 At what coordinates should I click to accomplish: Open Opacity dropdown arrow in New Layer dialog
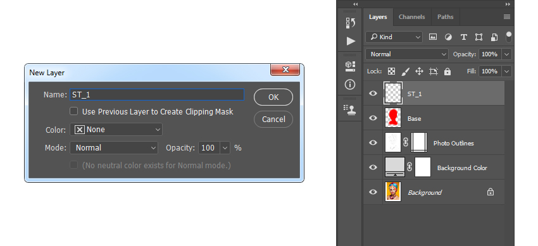225,148
